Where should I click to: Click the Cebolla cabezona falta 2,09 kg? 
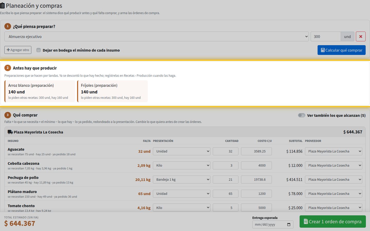point(144,166)
